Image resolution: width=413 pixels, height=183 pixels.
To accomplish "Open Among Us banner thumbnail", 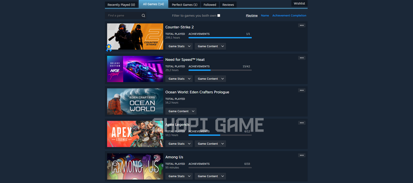I will click(135, 166).
